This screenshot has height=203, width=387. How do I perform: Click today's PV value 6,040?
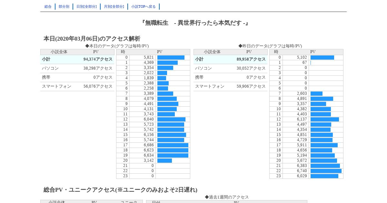(x=149, y=119)
